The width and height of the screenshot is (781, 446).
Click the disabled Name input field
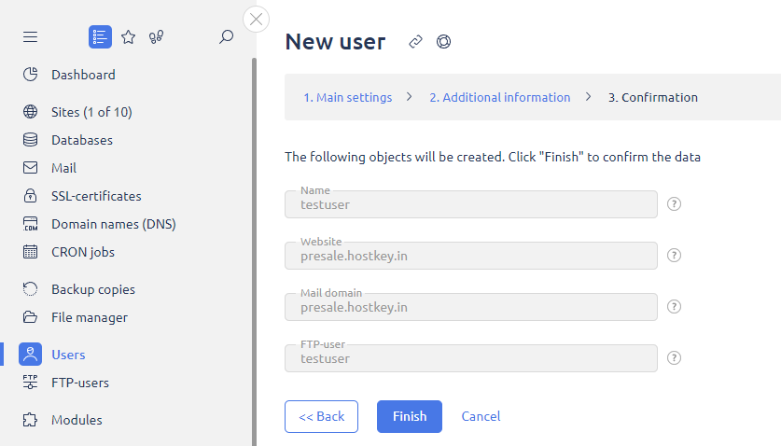pos(470,204)
